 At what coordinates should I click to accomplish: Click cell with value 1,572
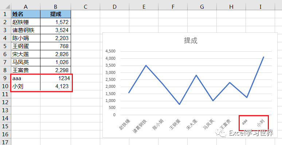tap(56, 22)
